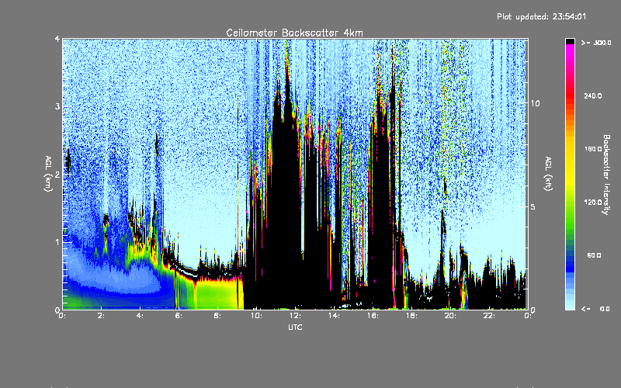Click the '22:' tick label on x-axis
The height and width of the screenshot is (388, 621).
489,316
